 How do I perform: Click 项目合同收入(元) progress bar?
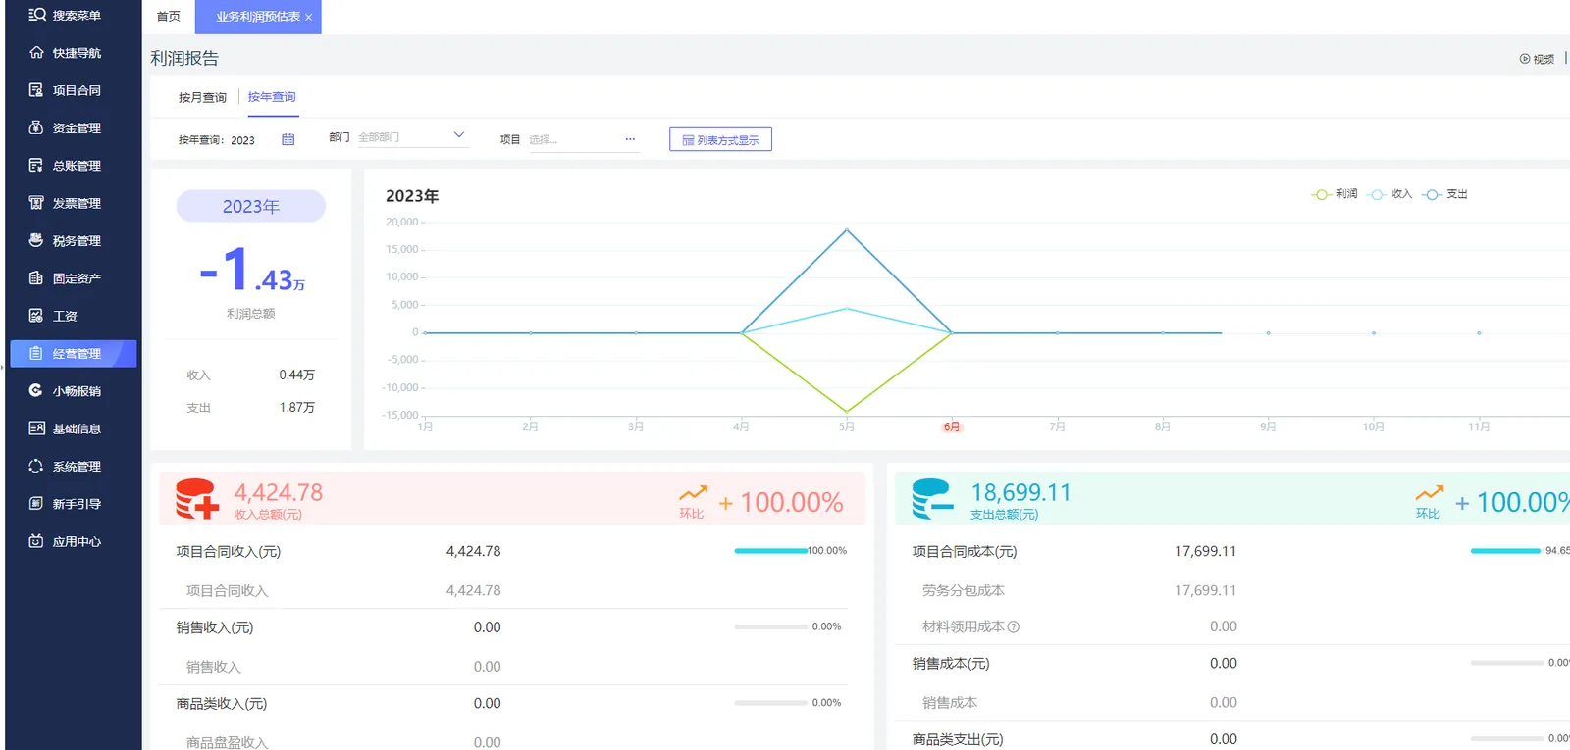(x=771, y=551)
